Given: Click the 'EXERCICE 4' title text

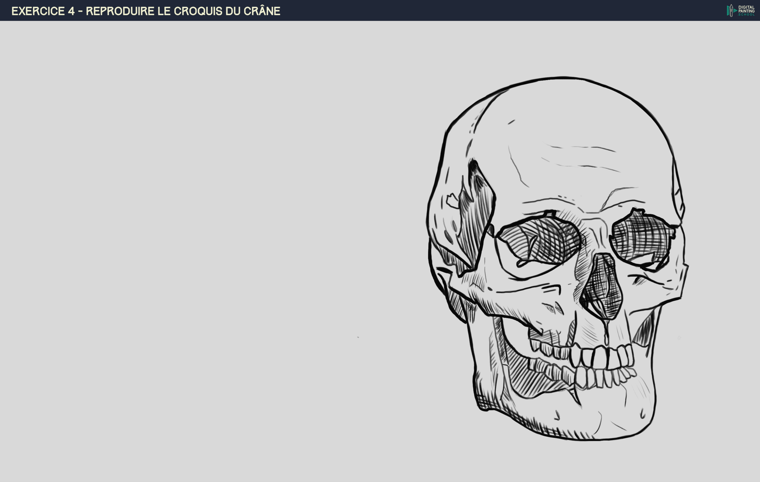Looking at the screenshot, I should point(43,11).
